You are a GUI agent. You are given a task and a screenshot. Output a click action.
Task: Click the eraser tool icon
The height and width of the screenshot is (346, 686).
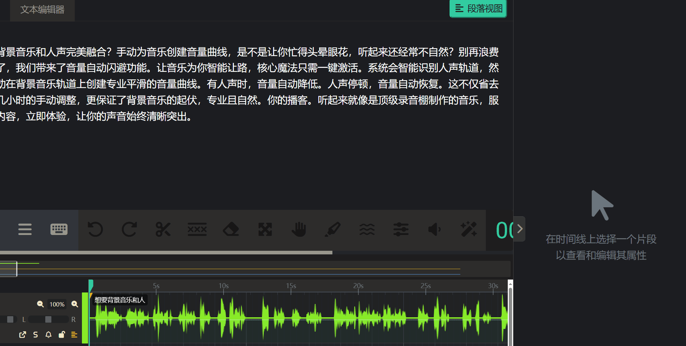(231, 229)
